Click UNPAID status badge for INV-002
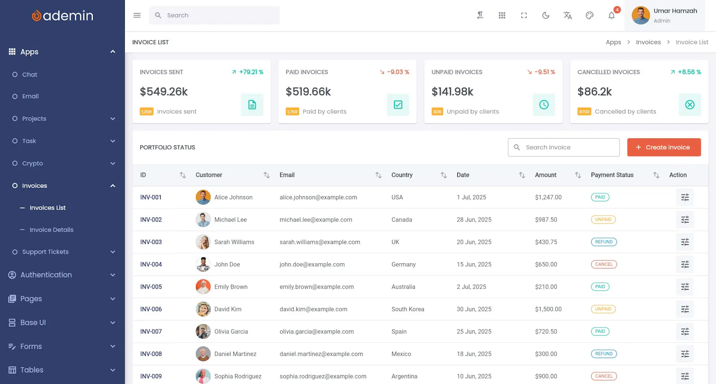 click(603, 220)
